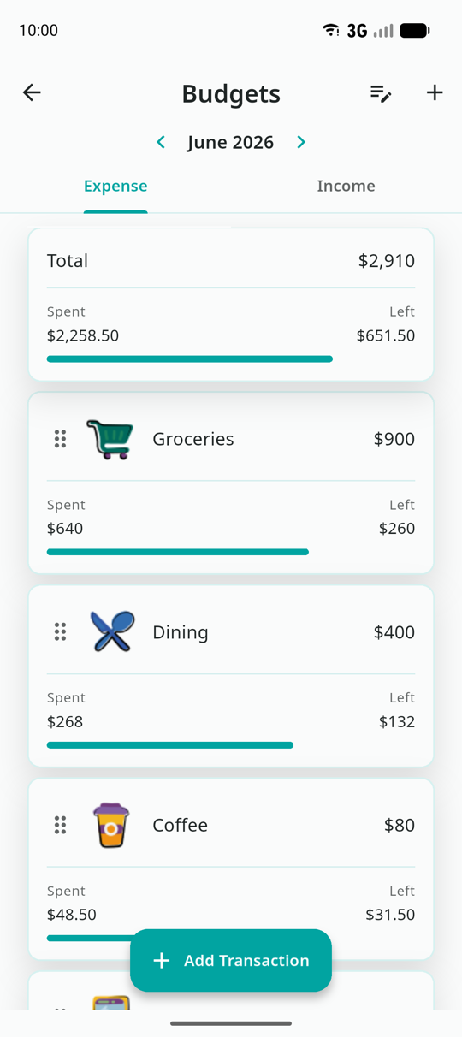Tap the Wi-Fi status icon
This screenshot has width=462, height=1037.
[330, 30]
